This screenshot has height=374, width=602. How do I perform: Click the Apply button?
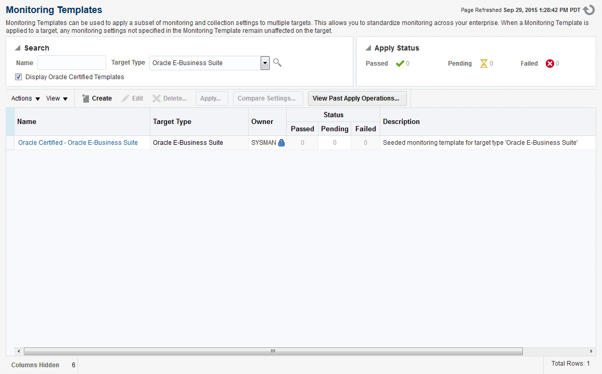(212, 98)
